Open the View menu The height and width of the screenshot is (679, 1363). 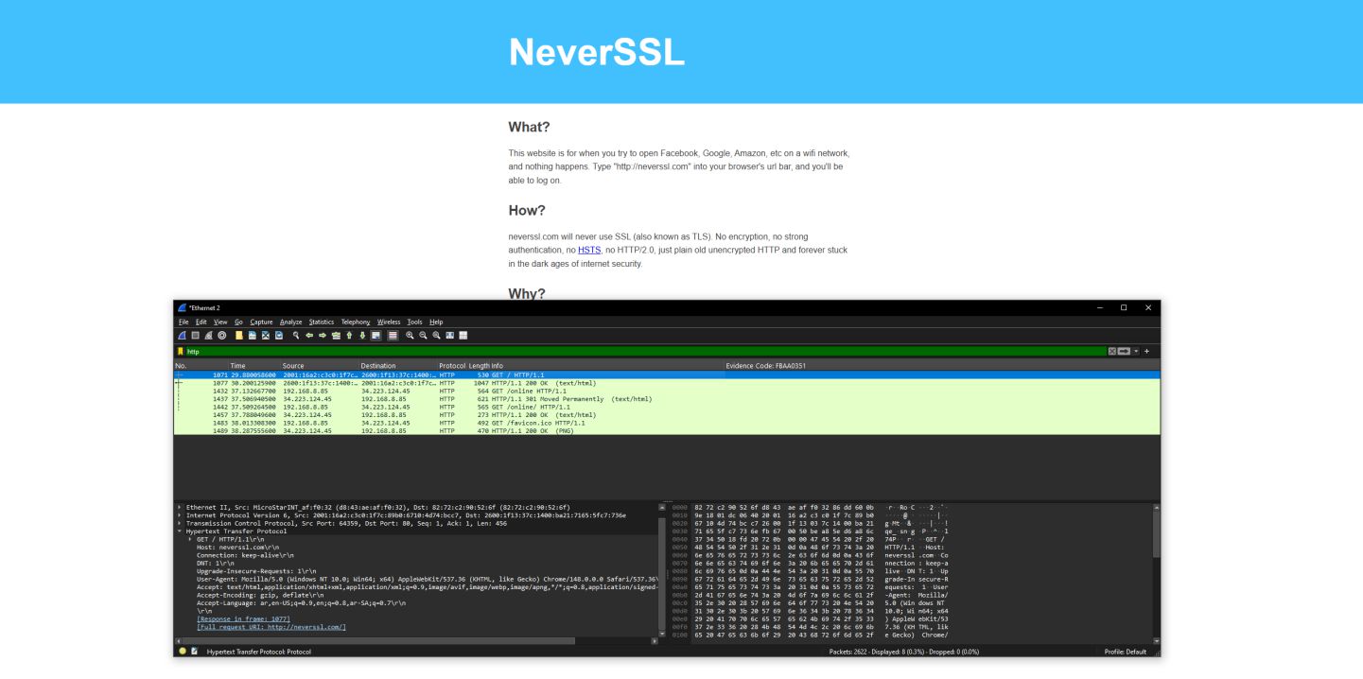pyautogui.click(x=220, y=322)
